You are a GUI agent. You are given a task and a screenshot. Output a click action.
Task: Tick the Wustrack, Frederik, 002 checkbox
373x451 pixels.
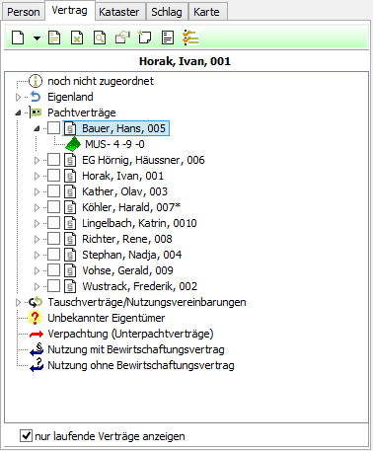[53, 286]
